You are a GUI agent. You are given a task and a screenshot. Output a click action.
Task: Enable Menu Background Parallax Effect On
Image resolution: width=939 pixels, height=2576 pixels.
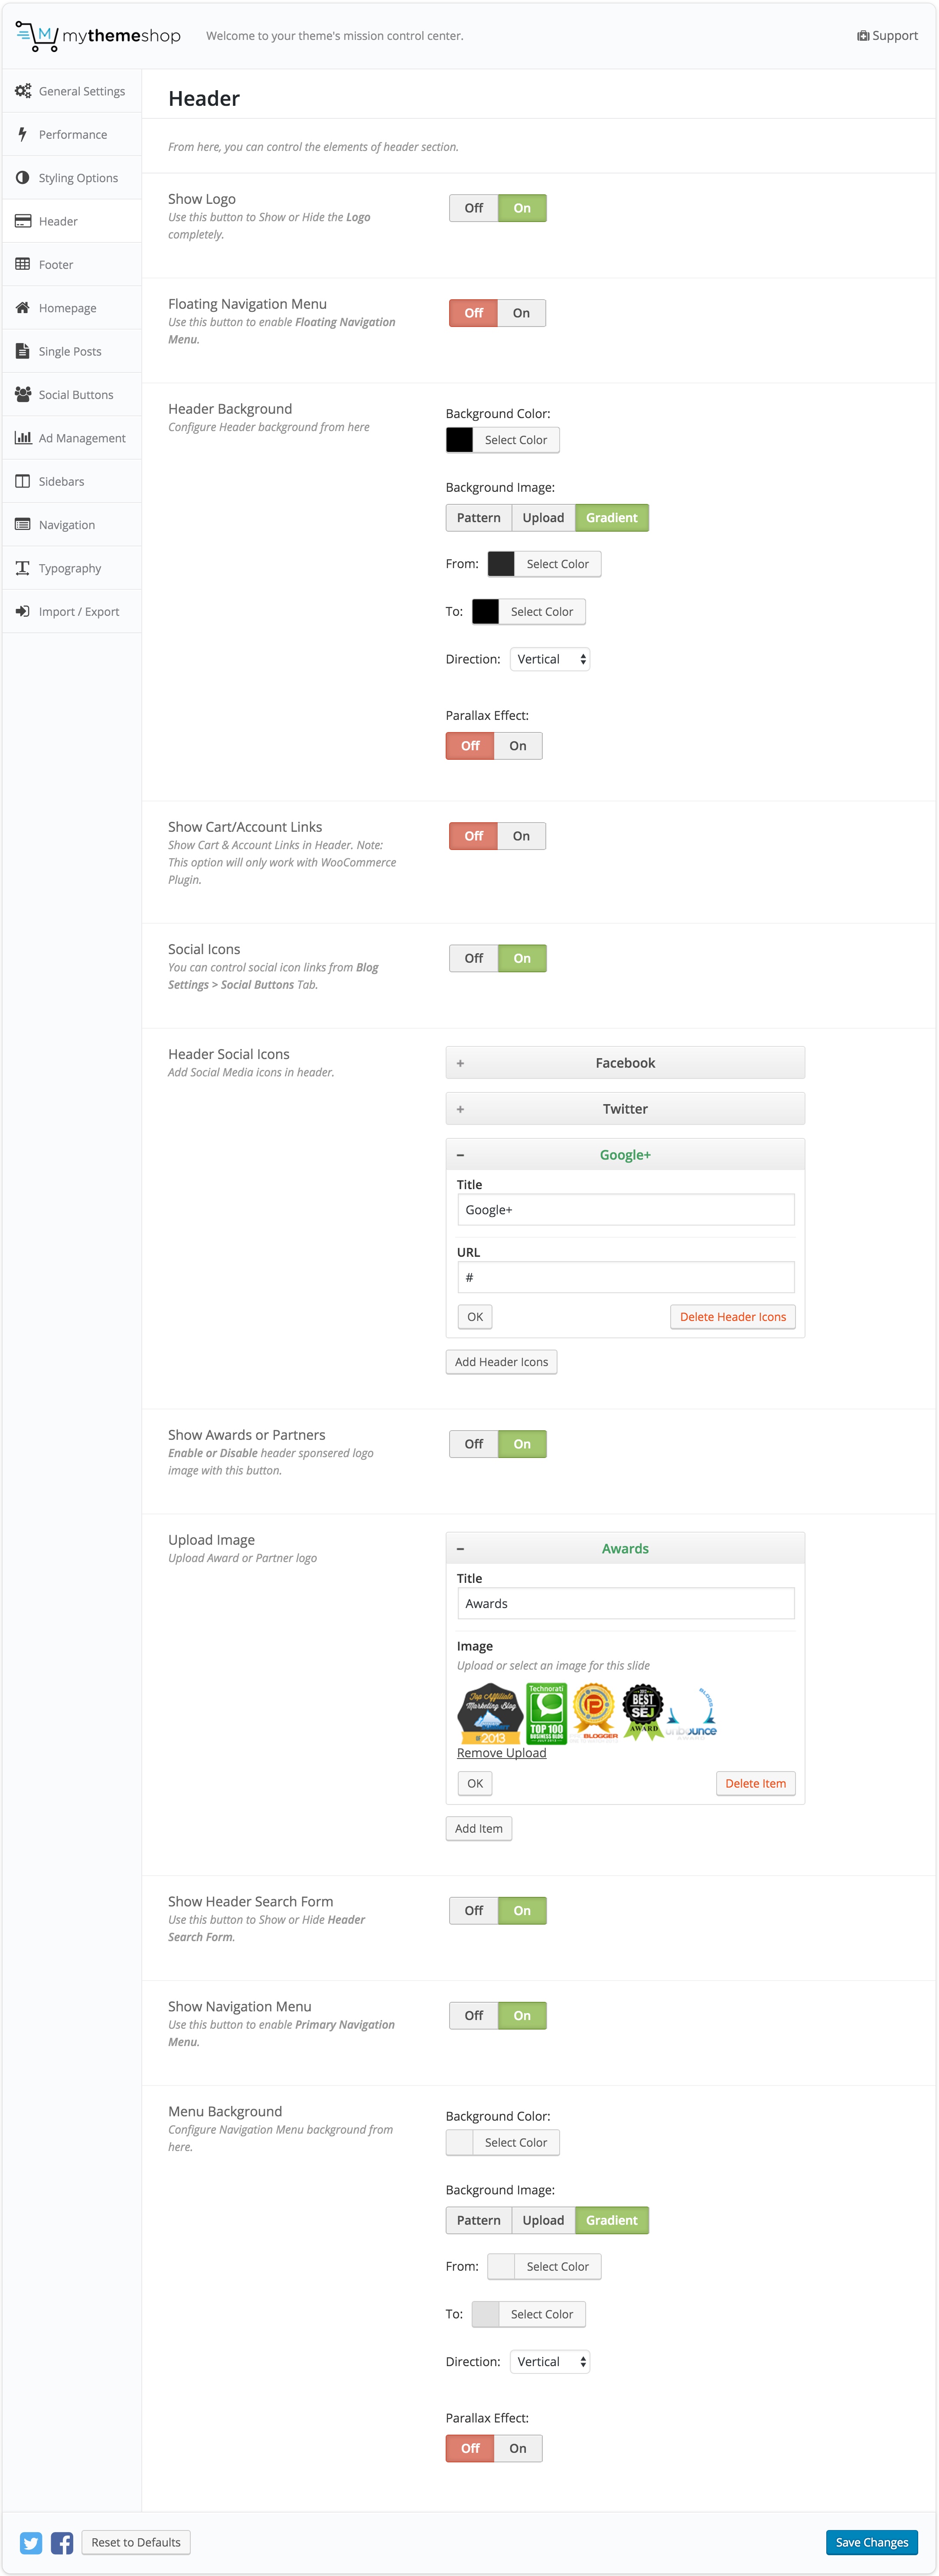coord(518,2448)
